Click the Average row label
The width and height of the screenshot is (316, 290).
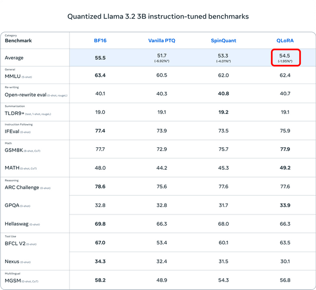click(x=14, y=58)
